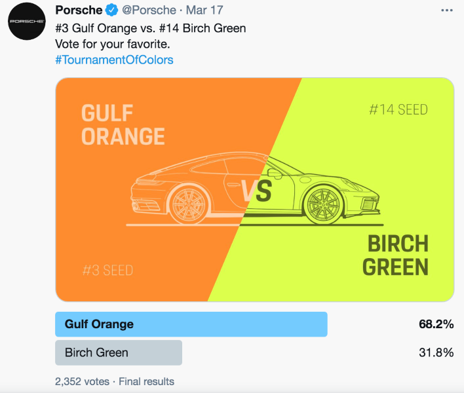
Task: Select the Gulf Orange poll result bar
Action: (x=191, y=324)
